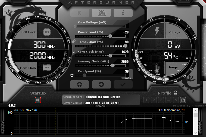
Task: Click the GPU temperature graph title
Action: pyautogui.click(x=171, y=110)
